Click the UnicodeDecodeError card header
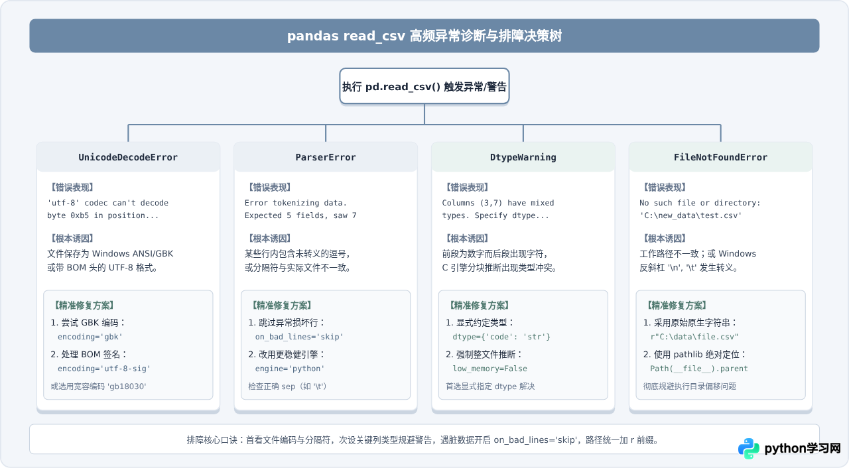This screenshot has width=849, height=468. [128, 157]
